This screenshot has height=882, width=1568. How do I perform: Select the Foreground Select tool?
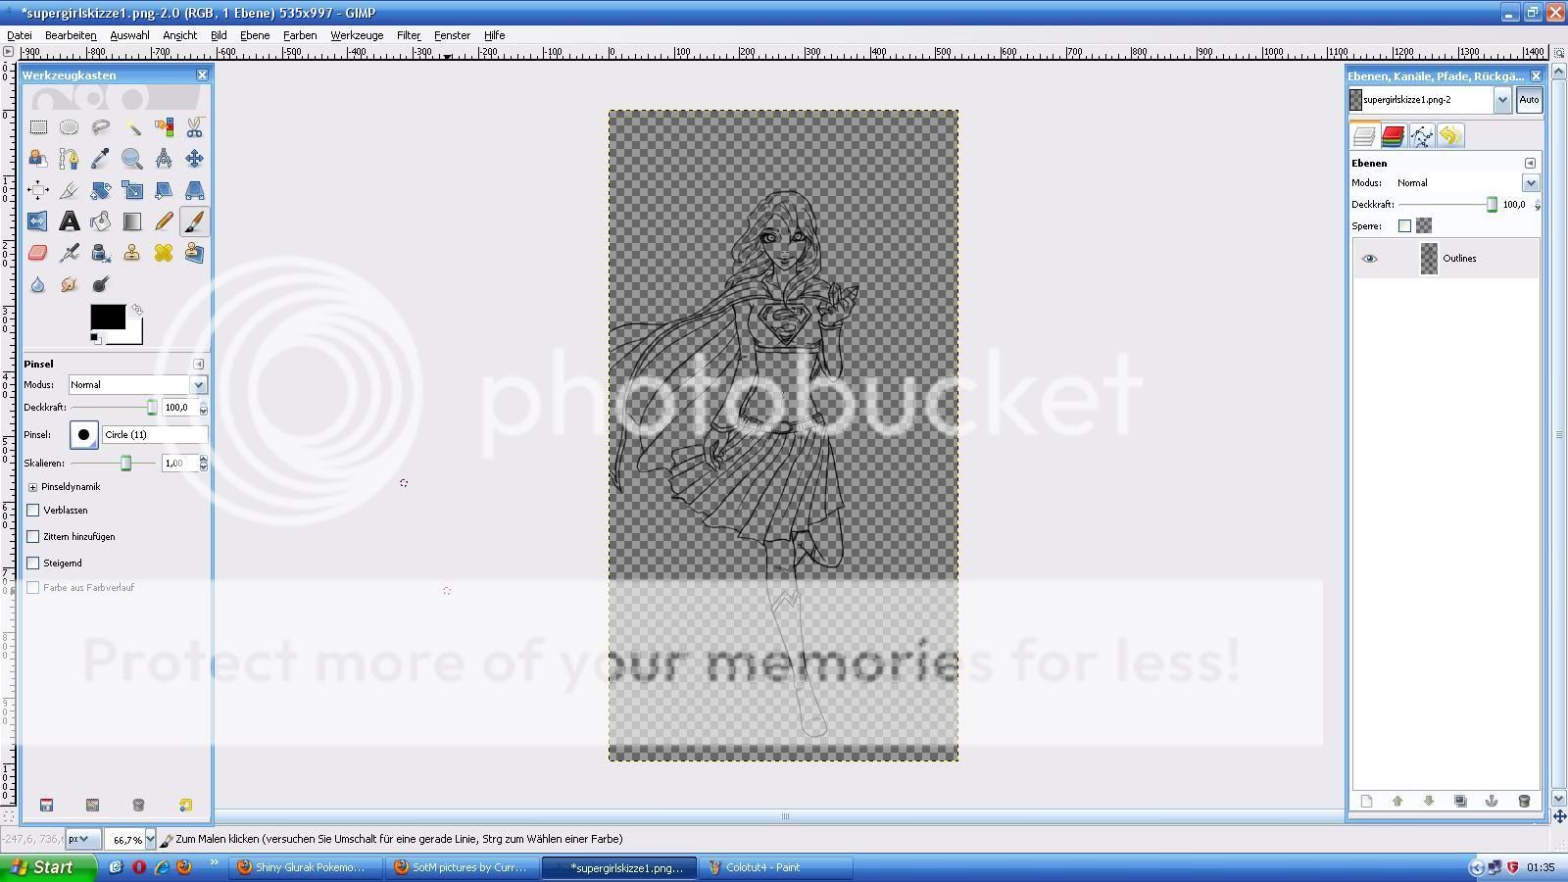click(x=37, y=159)
